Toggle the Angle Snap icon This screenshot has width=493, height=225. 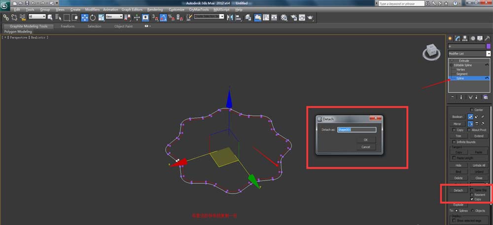(x=163, y=18)
